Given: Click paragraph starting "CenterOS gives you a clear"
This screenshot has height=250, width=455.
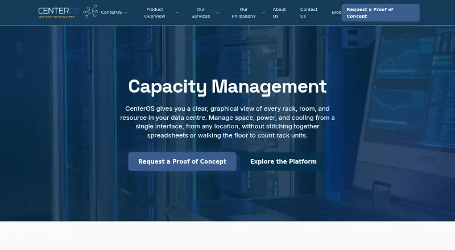Looking at the screenshot, I should [x=227, y=122].
